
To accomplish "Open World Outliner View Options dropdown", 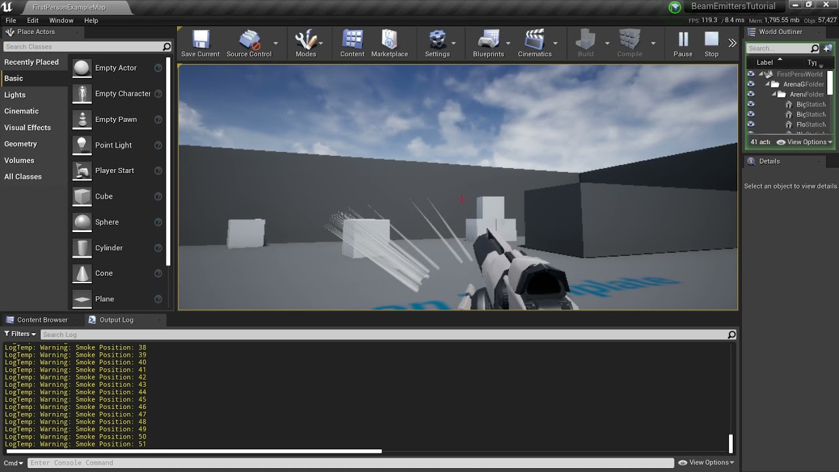I will click(x=804, y=142).
